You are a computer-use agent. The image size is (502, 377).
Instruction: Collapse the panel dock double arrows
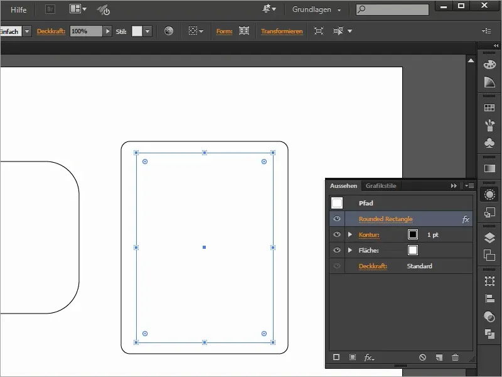coord(496,45)
